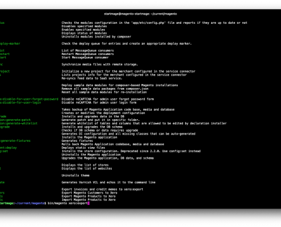This screenshot has height=227, width=281.
Task: Select 'Re-syncs feed data to SaaS service' line
Action: click(92, 78)
